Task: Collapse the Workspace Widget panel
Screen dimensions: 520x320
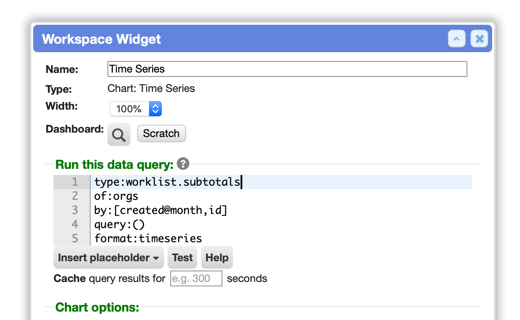Action: pyautogui.click(x=457, y=39)
